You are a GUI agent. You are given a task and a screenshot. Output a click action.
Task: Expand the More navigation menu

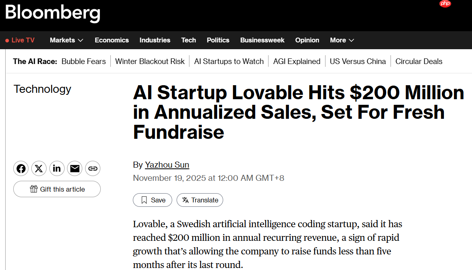pos(342,40)
